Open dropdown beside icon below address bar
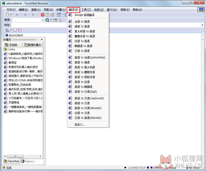 [11, 30]
